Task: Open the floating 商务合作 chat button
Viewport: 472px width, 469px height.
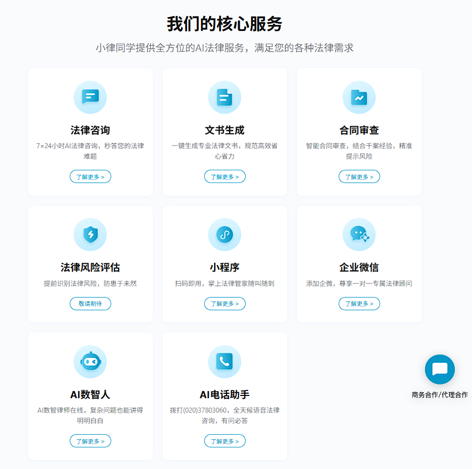Action: (x=440, y=369)
